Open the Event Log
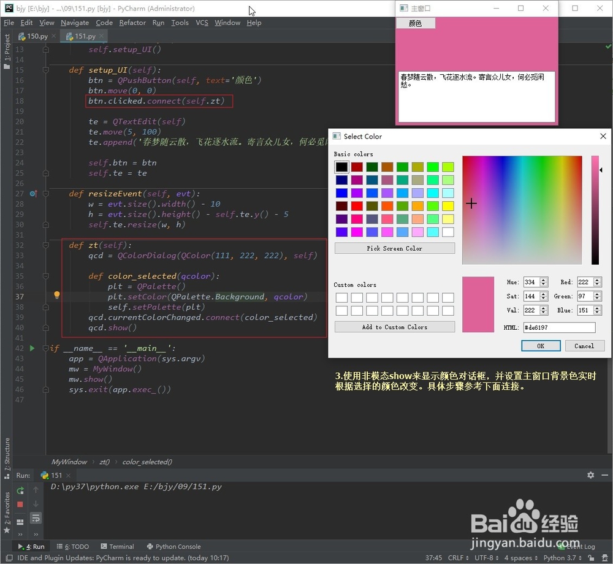This screenshot has width=613, height=564. click(x=576, y=546)
